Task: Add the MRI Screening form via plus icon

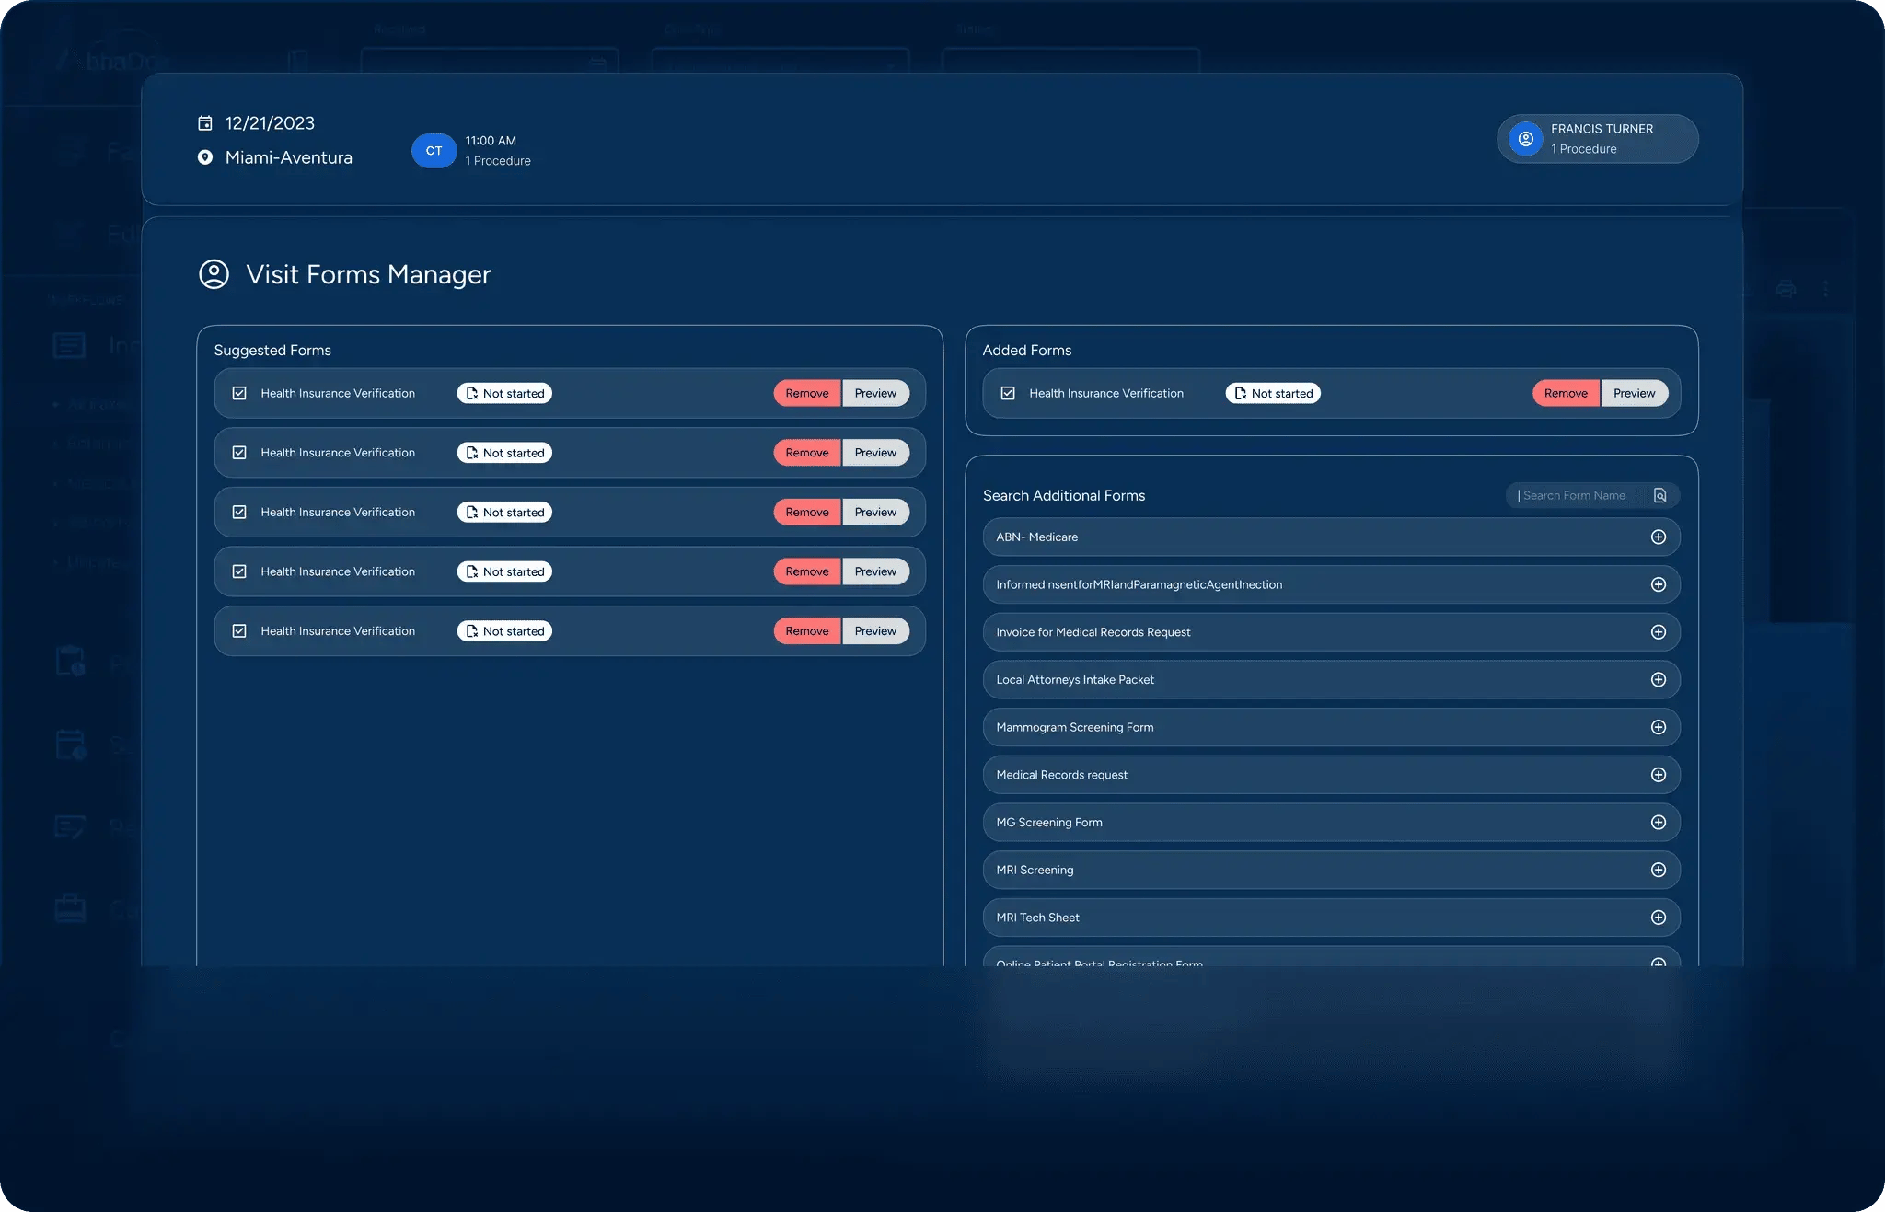Action: pyautogui.click(x=1658, y=870)
